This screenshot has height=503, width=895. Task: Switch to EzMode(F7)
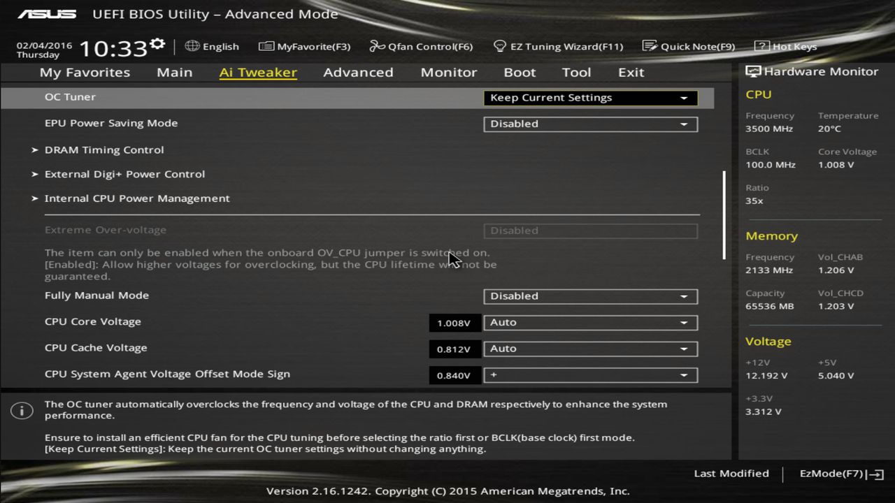click(x=842, y=474)
